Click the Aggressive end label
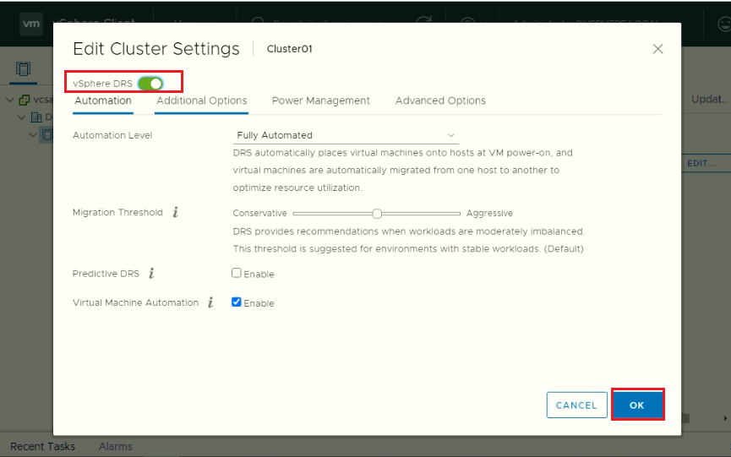 tap(489, 214)
